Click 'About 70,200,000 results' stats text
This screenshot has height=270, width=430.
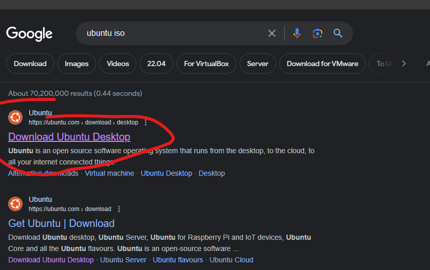pyautogui.click(x=75, y=93)
